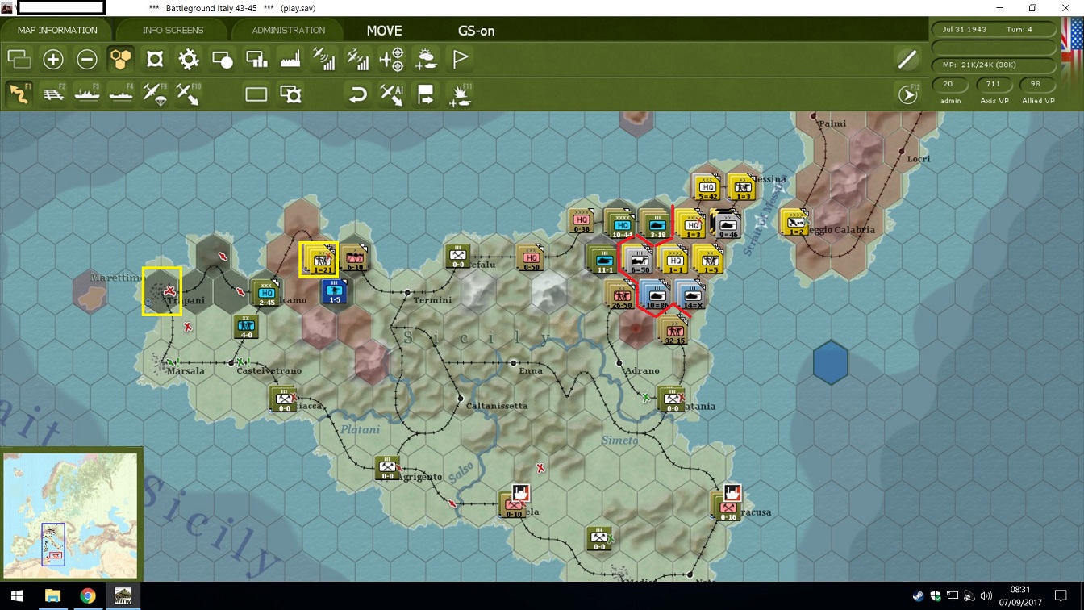Toggle the hex grid display
Viewport: 1084px width, 610px height.
[x=121, y=59]
